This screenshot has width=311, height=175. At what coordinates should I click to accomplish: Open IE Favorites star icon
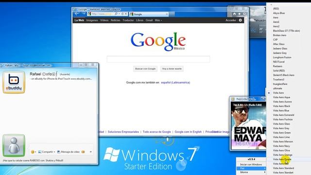pyautogui.click(x=240, y=14)
